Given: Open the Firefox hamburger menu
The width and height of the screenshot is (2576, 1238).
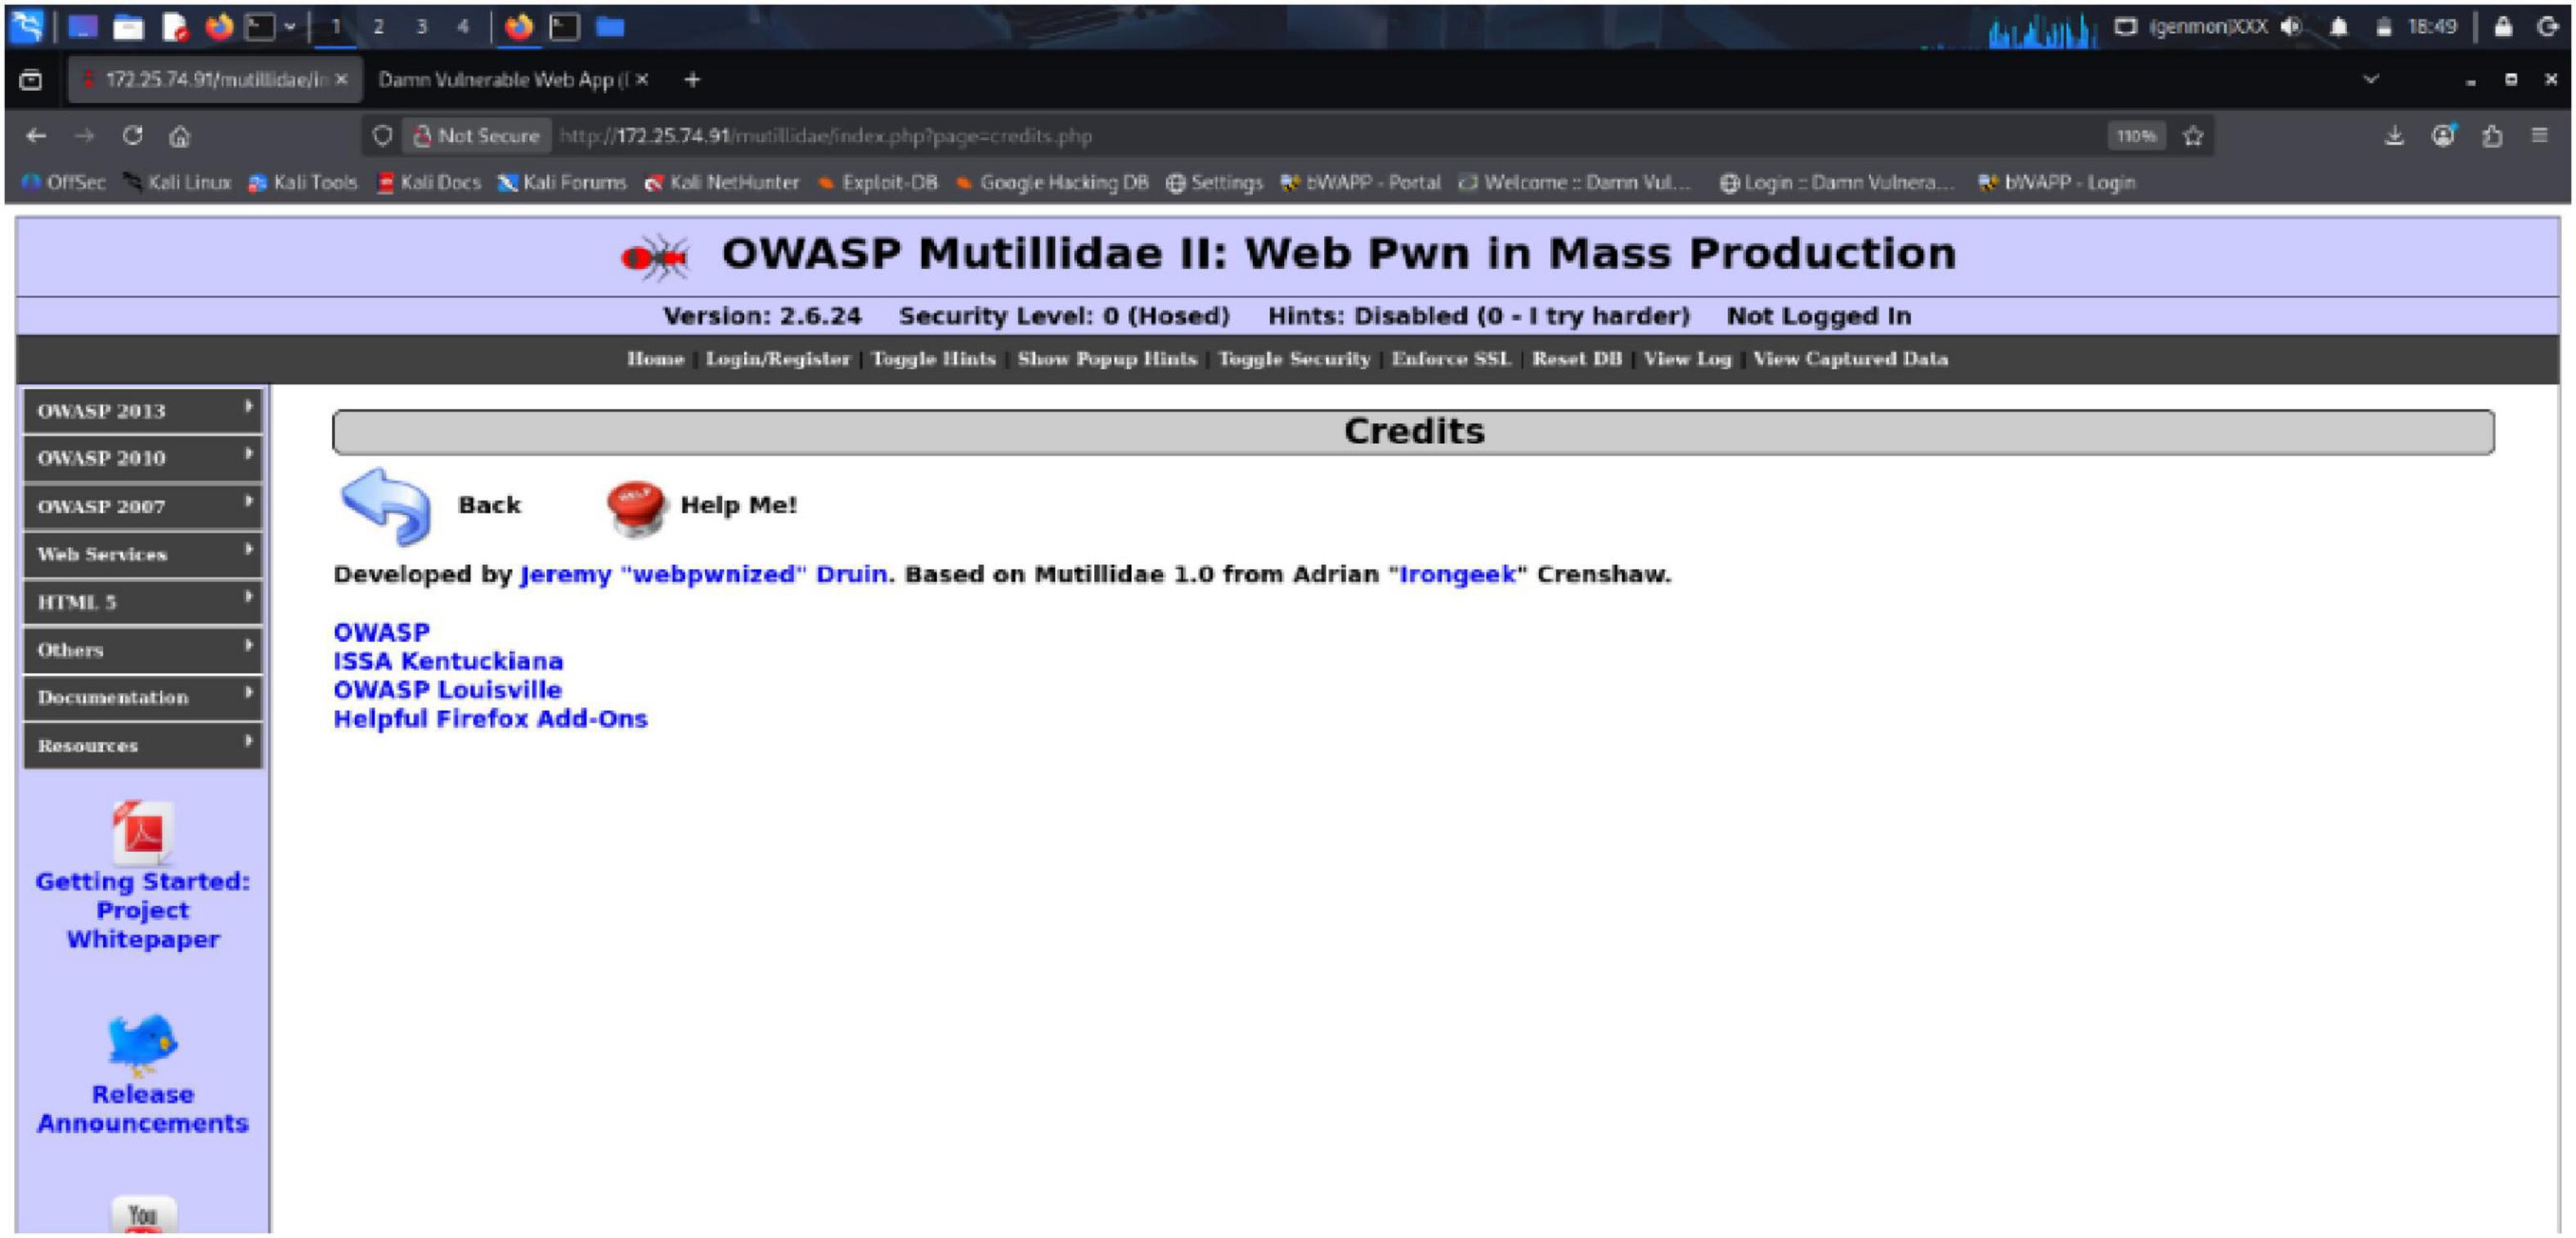Looking at the screenshot, I should [2540, 135].
